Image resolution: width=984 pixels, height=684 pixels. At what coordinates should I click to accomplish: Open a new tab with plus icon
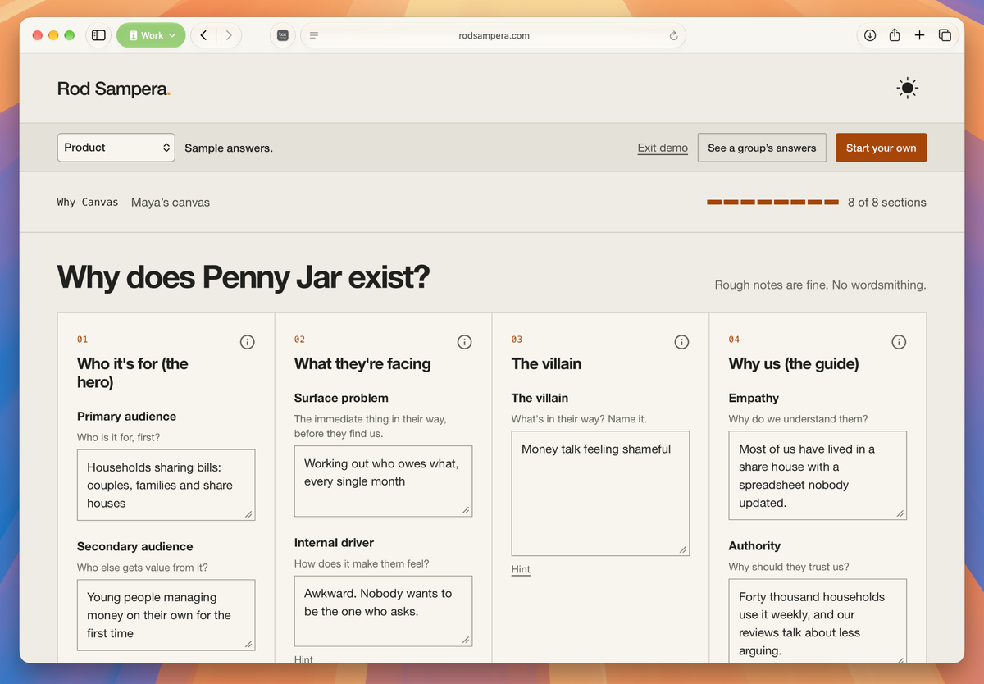point(919,35)
